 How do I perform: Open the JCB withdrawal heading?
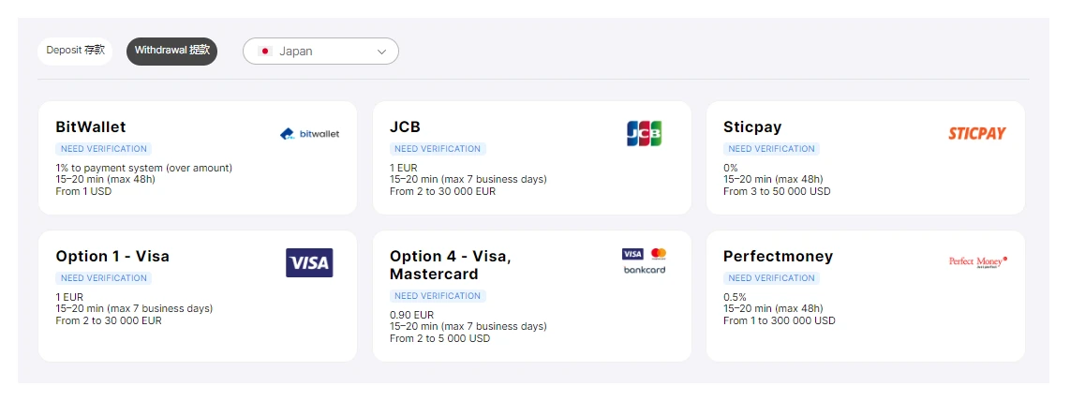coord(405,127)
